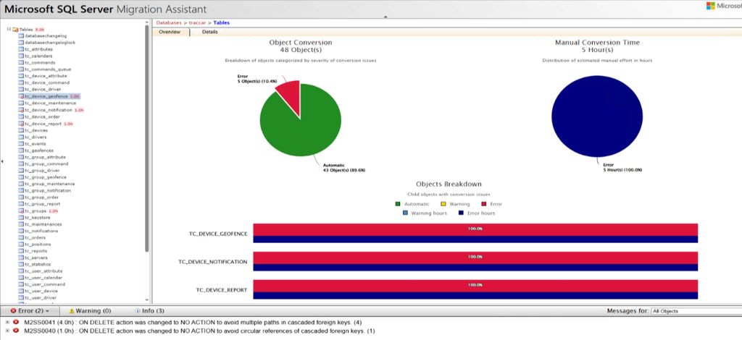
Task: Collapse the Tables tree node
Action: pyautogui.click(x=9, y=29)
